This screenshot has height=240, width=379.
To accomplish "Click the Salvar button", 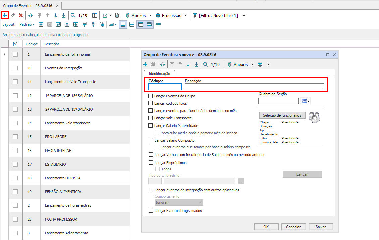I will point(321,227).
